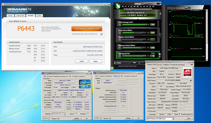211x123 pixels.
Task: Click the Save button in 3DMark
Action: [96, 61]
